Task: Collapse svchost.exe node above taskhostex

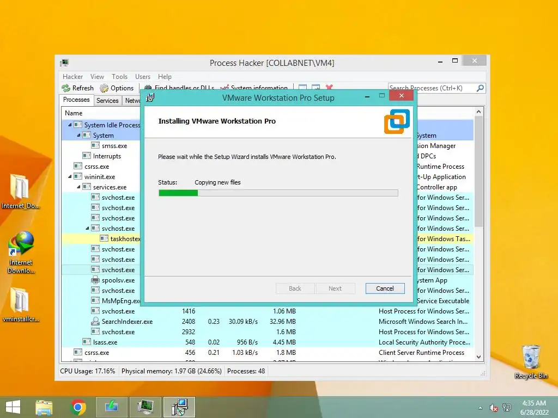Action: tap(87, 228)
